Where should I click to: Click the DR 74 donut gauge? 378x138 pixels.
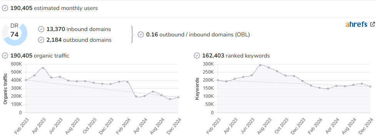pyautogui.click(x=15, y=34)
